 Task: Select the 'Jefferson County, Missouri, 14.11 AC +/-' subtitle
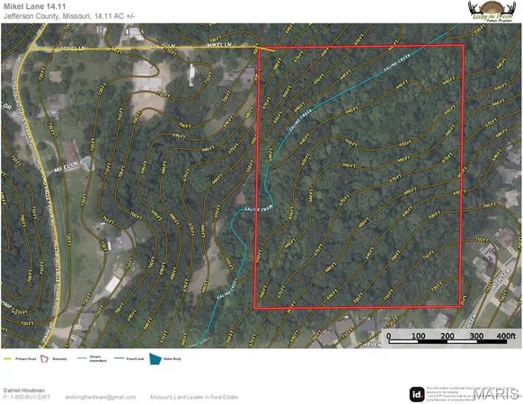click(x=69, y=16)
